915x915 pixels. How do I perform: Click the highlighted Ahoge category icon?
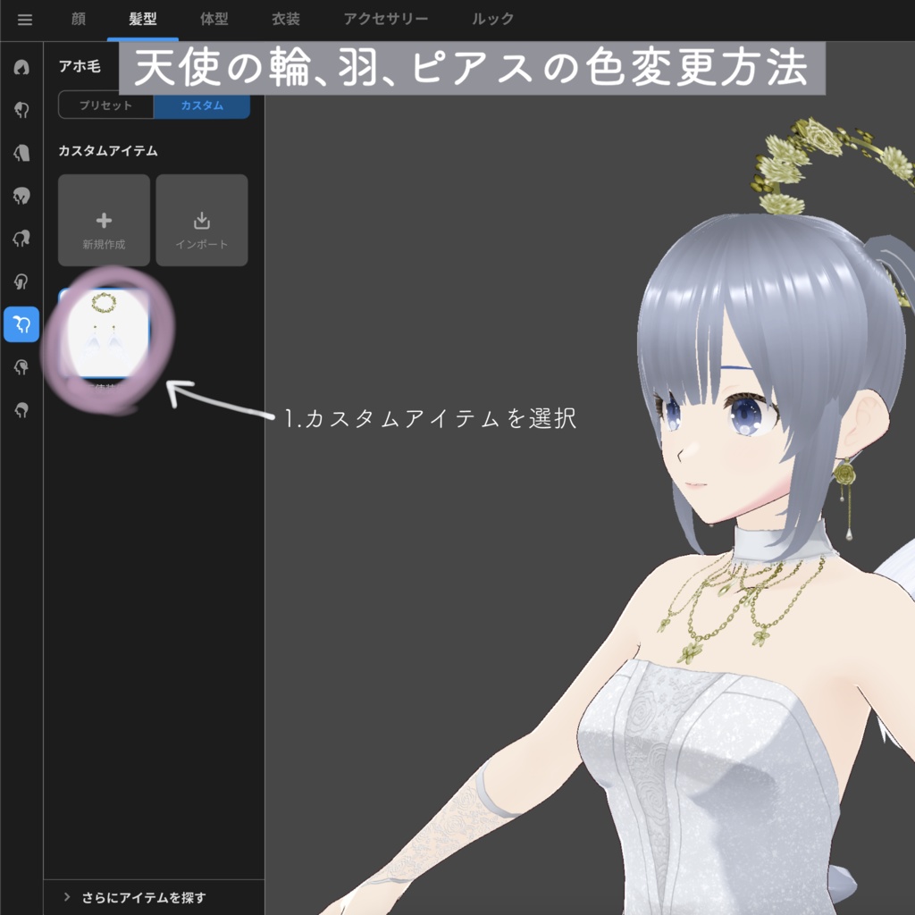point(21,325)
